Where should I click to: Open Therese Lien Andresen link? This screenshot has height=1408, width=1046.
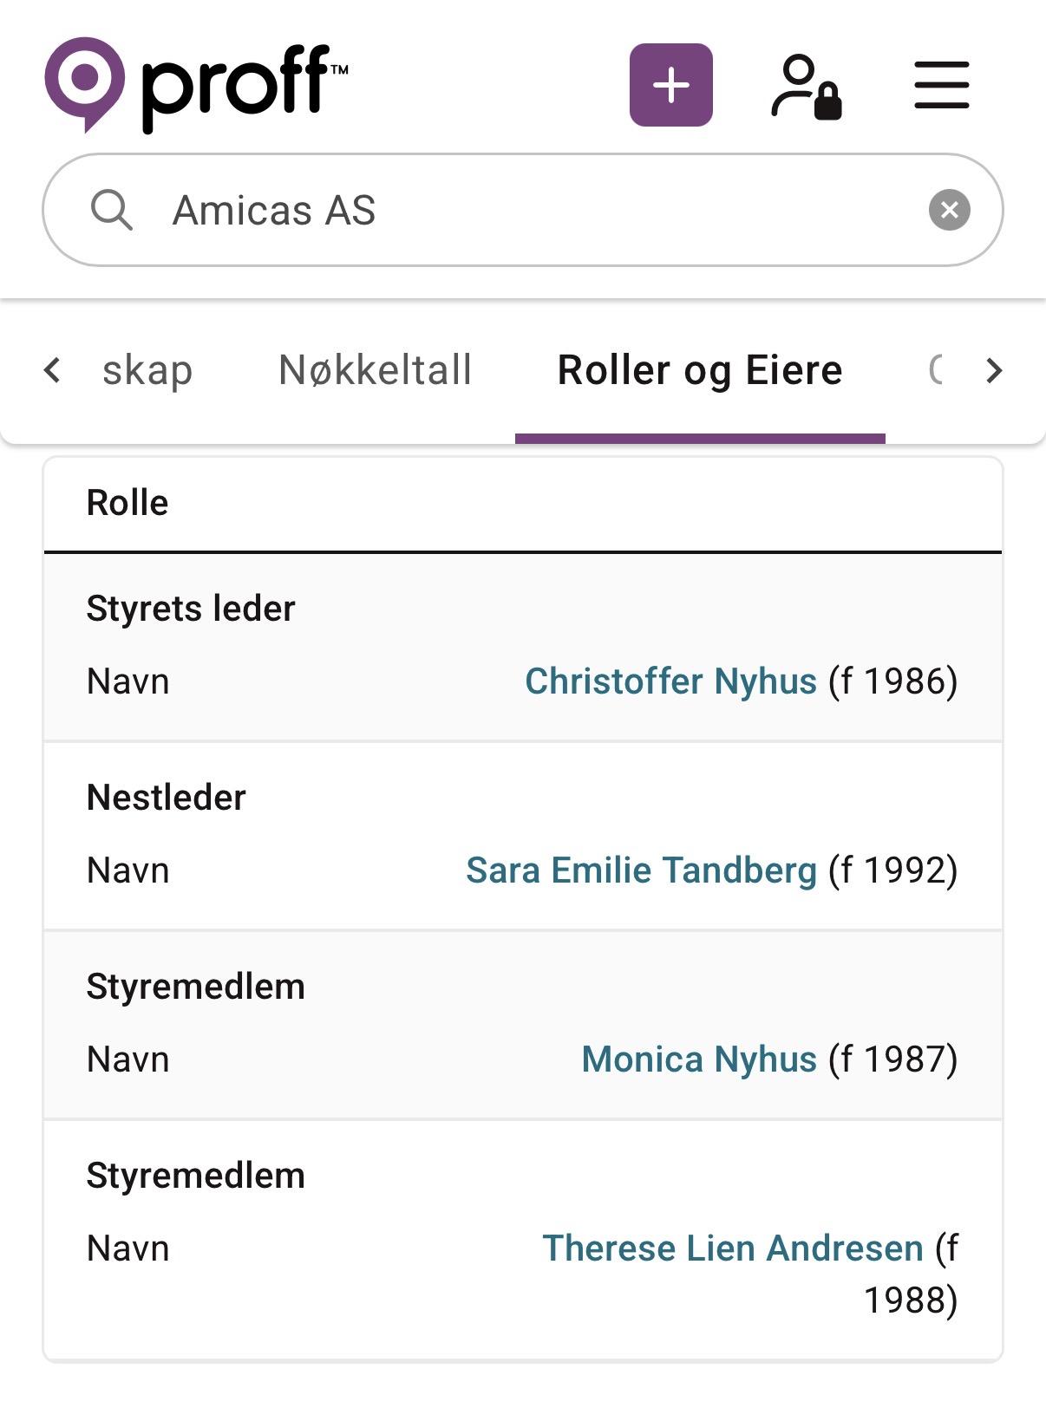click(732, 1248)
